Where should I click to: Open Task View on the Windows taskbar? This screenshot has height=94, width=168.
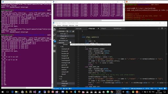(8, 92)
